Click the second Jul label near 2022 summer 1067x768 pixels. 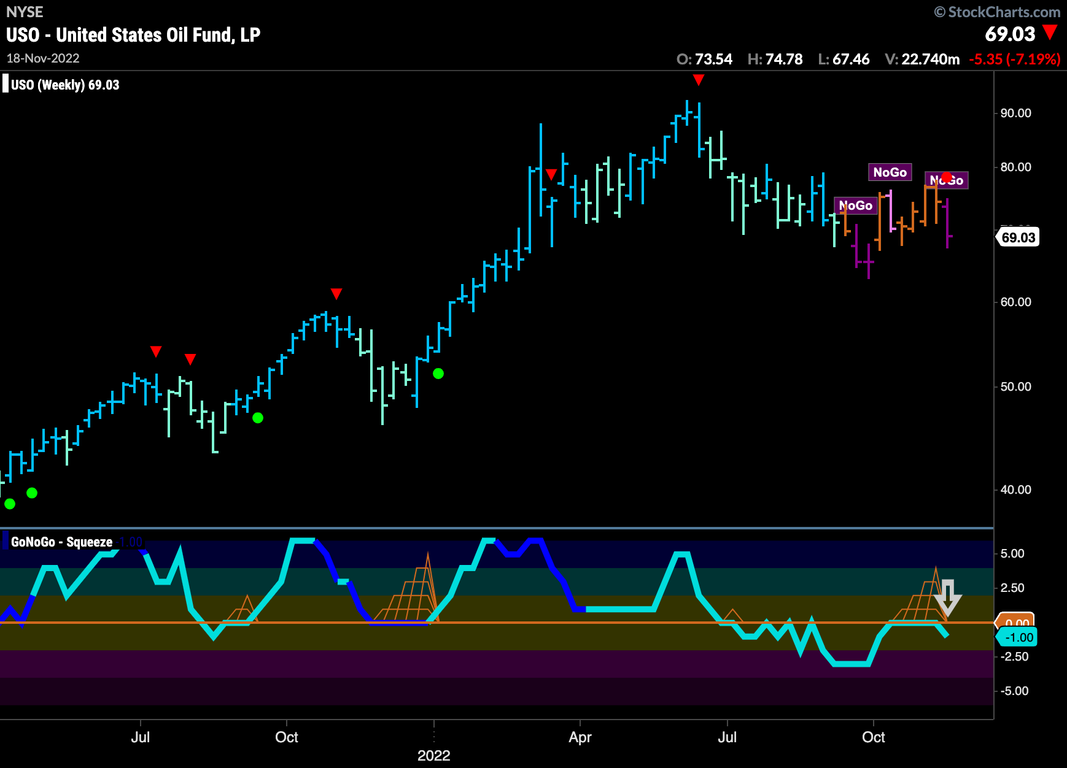[x=727, y=737]
